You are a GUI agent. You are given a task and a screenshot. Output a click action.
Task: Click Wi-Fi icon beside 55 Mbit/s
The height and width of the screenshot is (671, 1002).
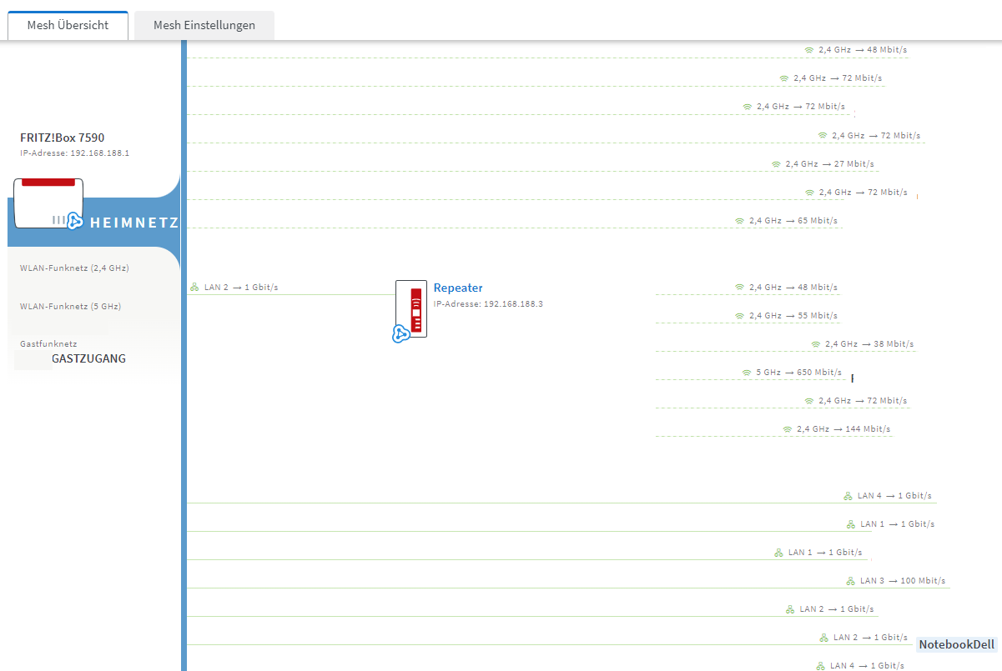point(739,316)
